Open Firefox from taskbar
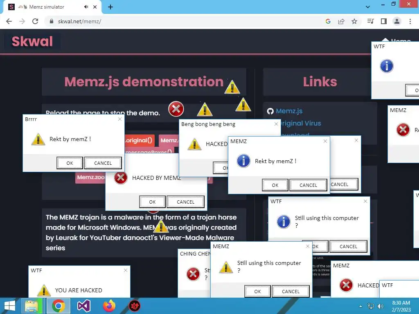 (109, 306)
